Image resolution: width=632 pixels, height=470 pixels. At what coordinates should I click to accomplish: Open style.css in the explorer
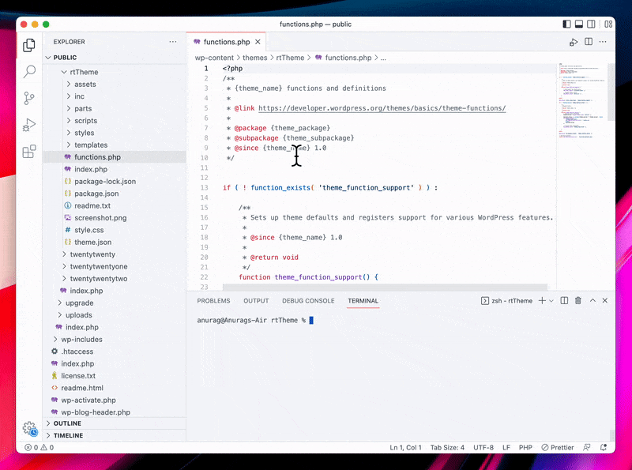coord(88,230)
